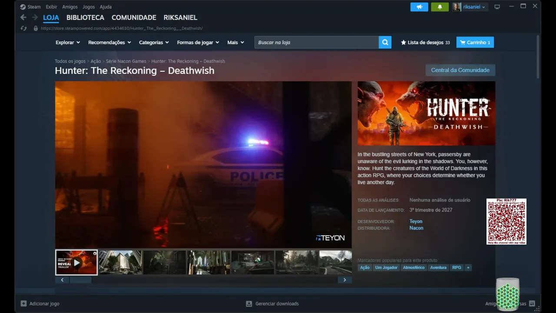This screenshot has height=313, width=556.
Task: Click the main trailer video player
Action: (203, 165)
